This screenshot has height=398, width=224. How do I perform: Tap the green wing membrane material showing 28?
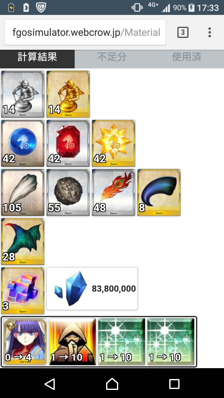click(23, 242)
